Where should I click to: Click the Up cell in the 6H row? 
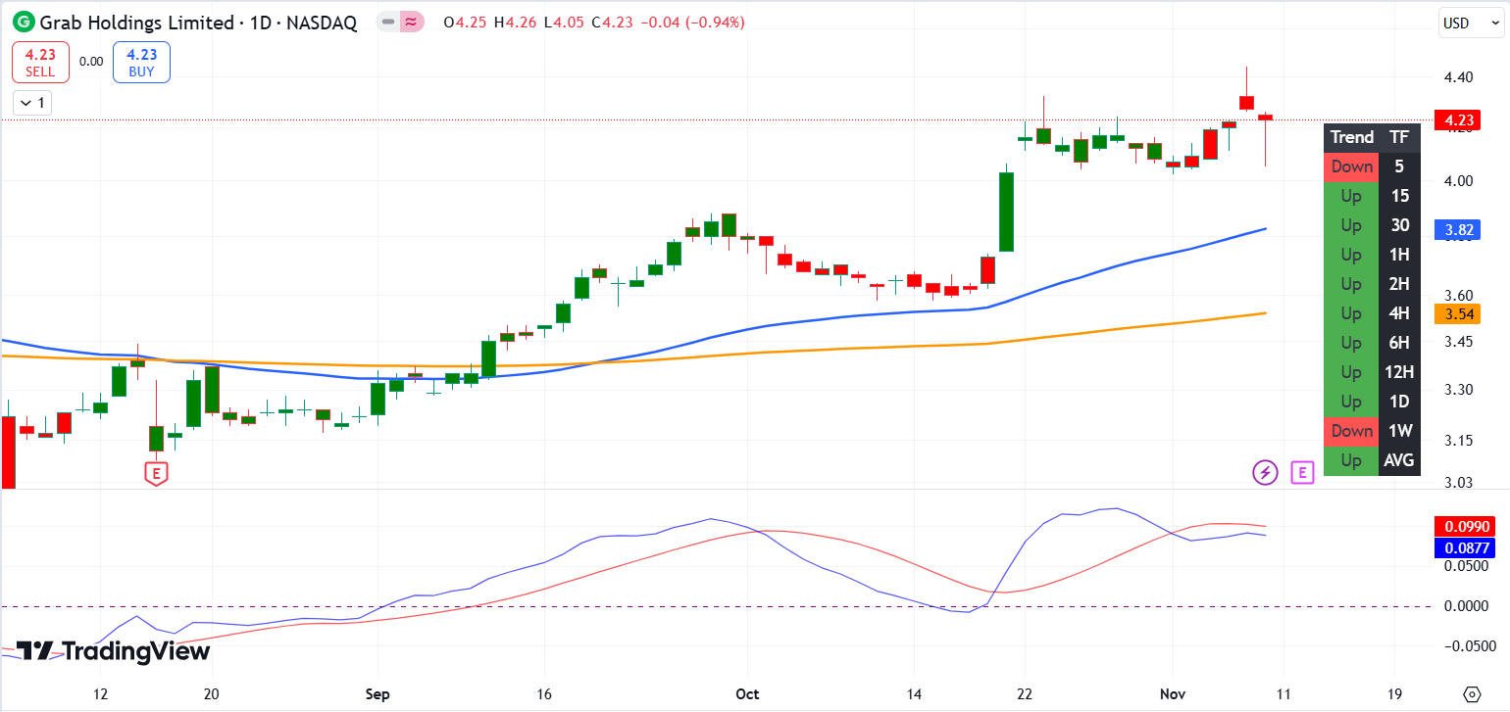pos(1351,343)
